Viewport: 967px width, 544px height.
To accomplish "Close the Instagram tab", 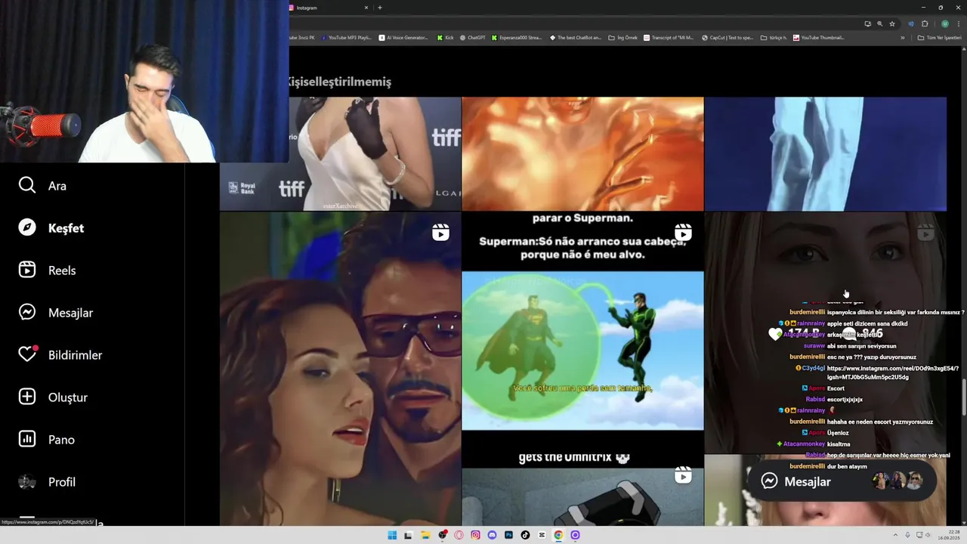I will point(366,8).
